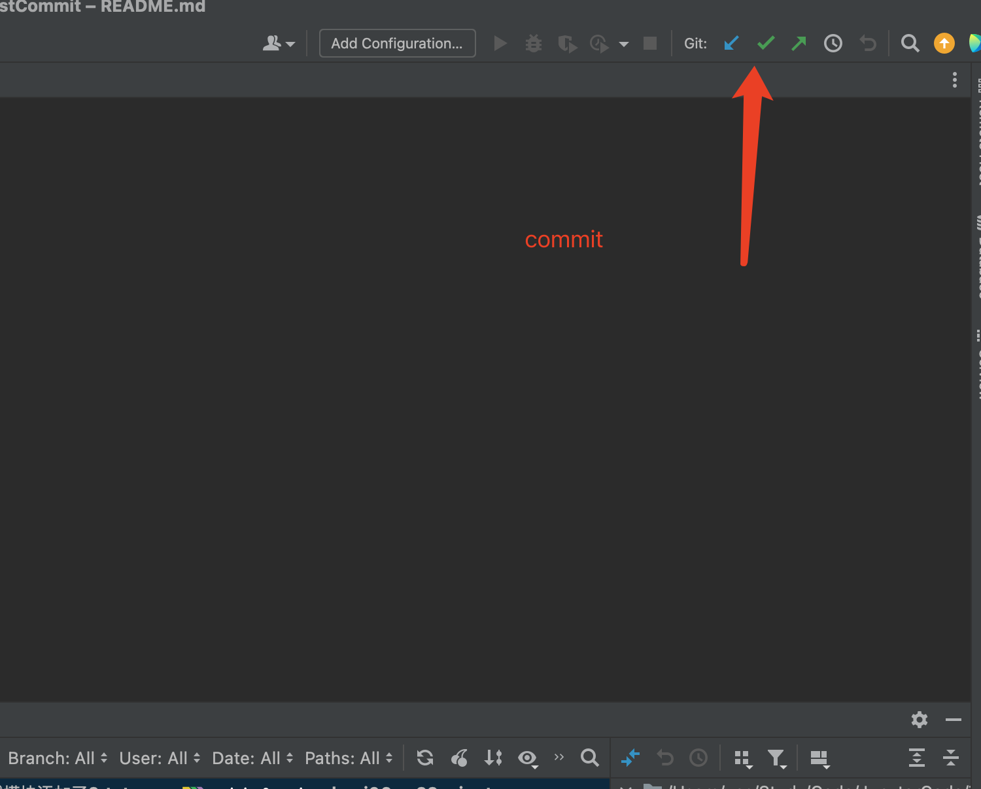Click the orange update notification icon

click(944, 43)
